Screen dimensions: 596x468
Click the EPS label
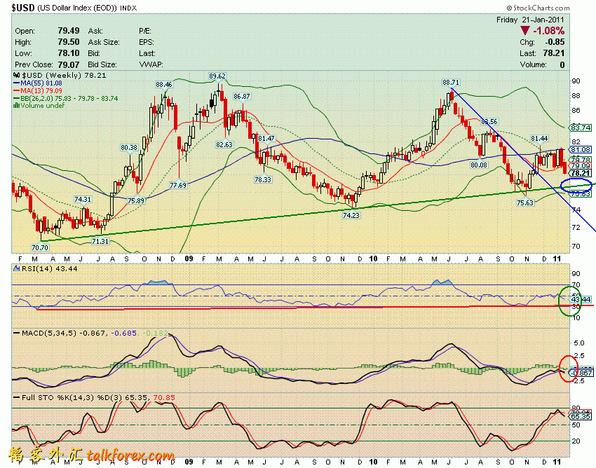pos(147,42)
